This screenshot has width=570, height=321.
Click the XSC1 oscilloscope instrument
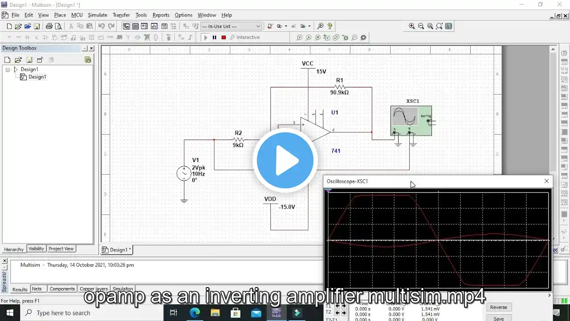click(411, 120)
